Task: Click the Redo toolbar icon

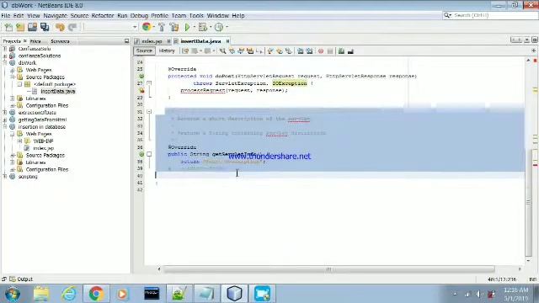Action: (x=72, y=27)
